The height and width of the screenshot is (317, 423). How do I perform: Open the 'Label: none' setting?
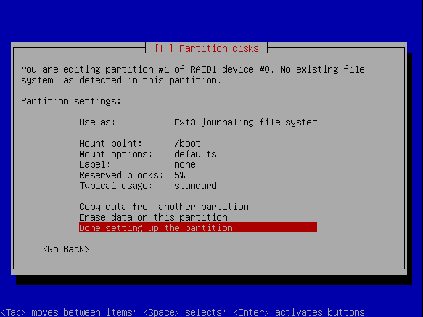point(198,164)
